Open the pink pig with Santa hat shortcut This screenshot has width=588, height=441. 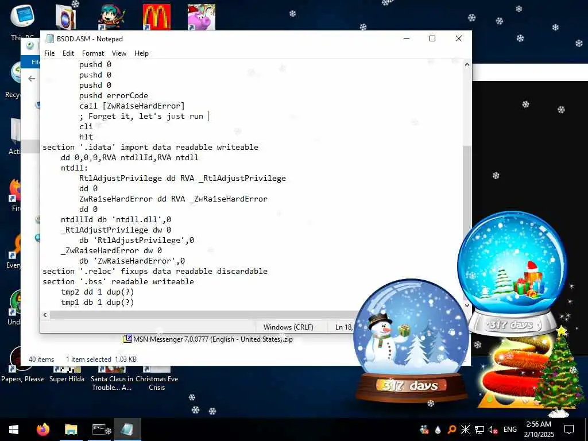click(202, 17)
